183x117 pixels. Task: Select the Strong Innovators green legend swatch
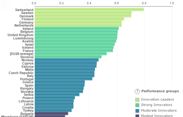(137, 105)
